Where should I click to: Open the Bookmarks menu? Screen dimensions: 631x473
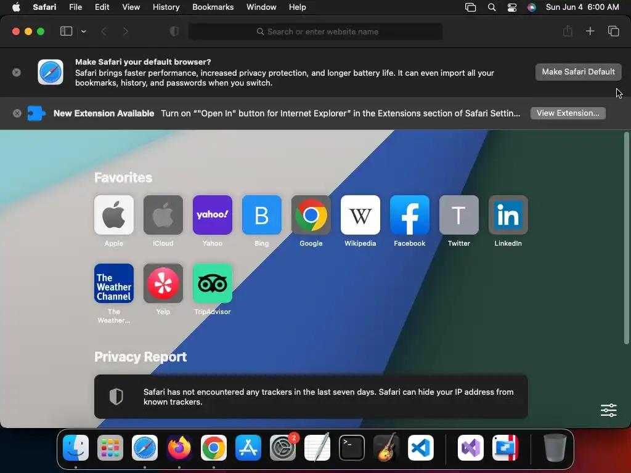coord(213,7)
